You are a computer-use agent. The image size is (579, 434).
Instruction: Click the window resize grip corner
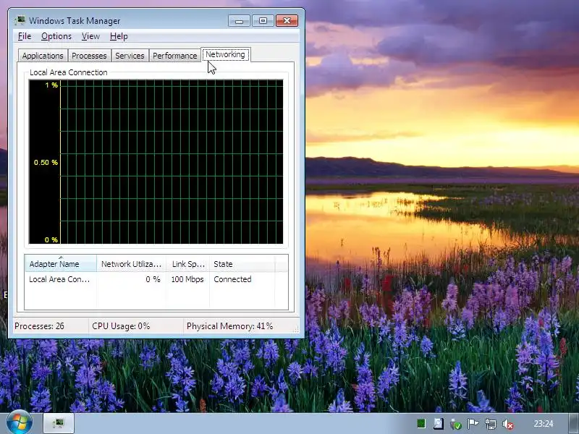(x=296, y=330)
